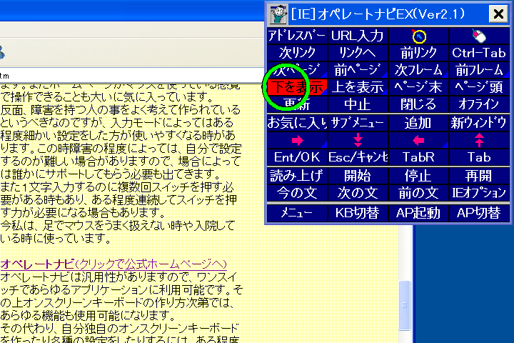Select 次リンク in the navigator panel
The image size is (514, 343).
[297, 53]
